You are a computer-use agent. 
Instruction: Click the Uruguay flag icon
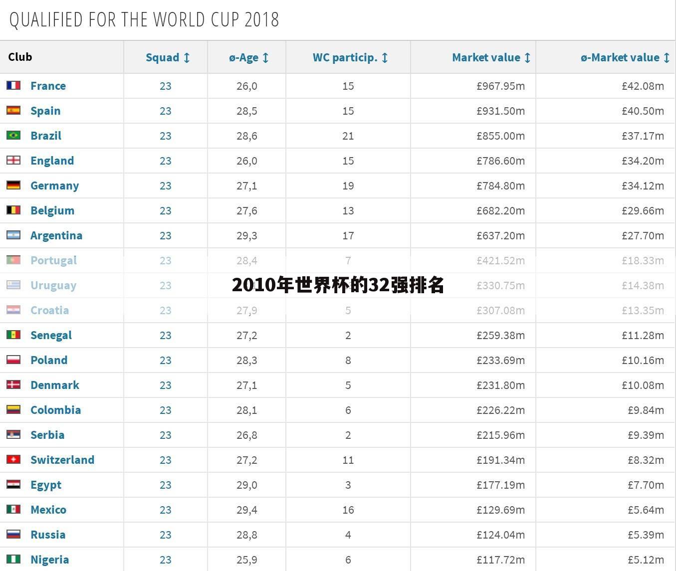[x=13, y=285]
